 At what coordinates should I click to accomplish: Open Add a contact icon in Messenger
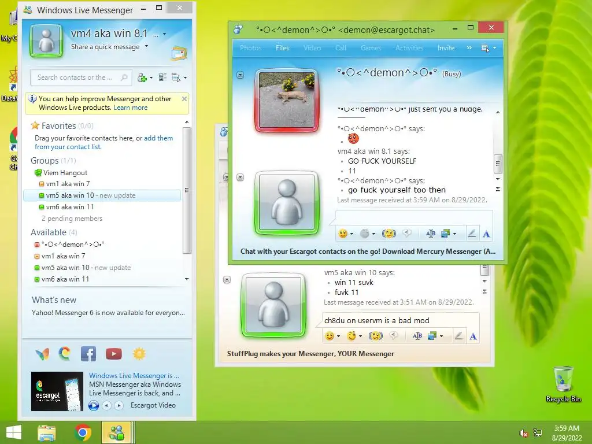point(142,77)
